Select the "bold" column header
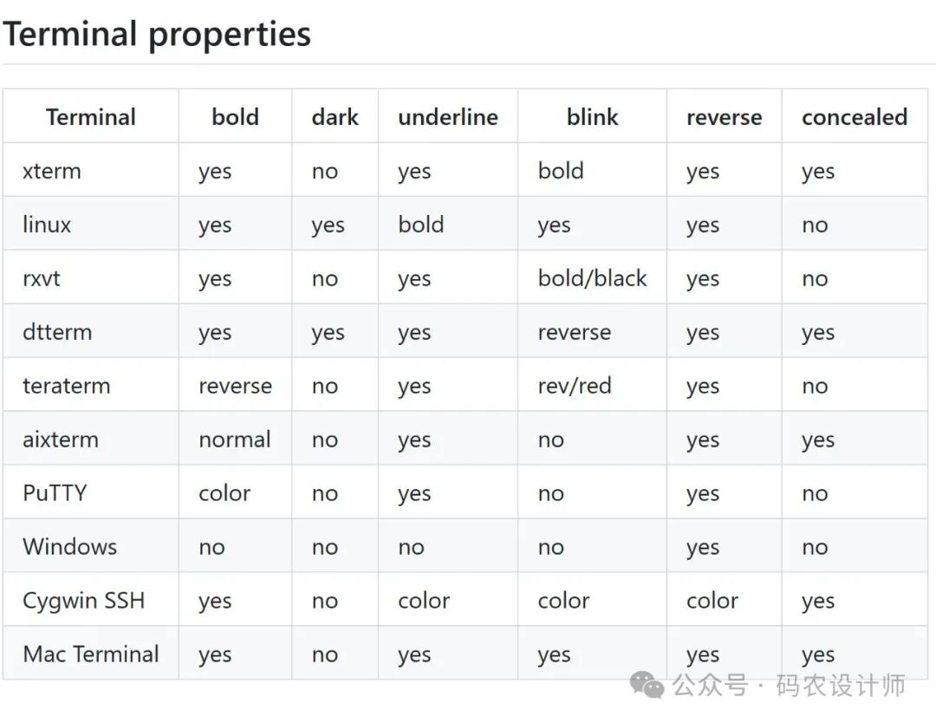This screenshot has width=936, height=723. (x=235, y=117)
